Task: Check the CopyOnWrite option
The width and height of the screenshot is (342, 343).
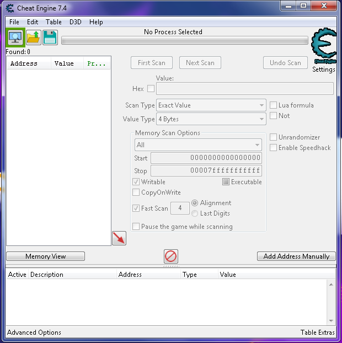Action: pos(136,192)
